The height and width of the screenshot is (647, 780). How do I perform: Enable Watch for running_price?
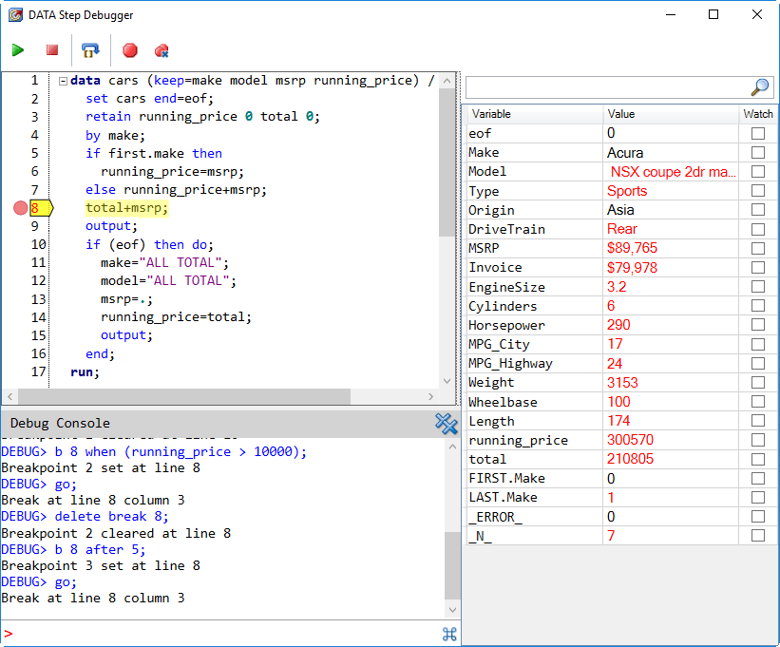pyautogui.click(x=757, y=440)
